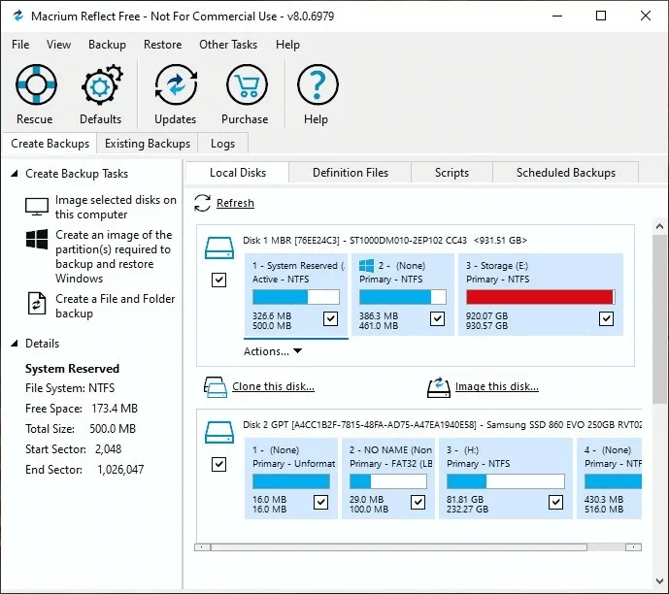The image size is (669, 594).
Task: Click Create an image of Windows partitions
Action: point(114,256)
